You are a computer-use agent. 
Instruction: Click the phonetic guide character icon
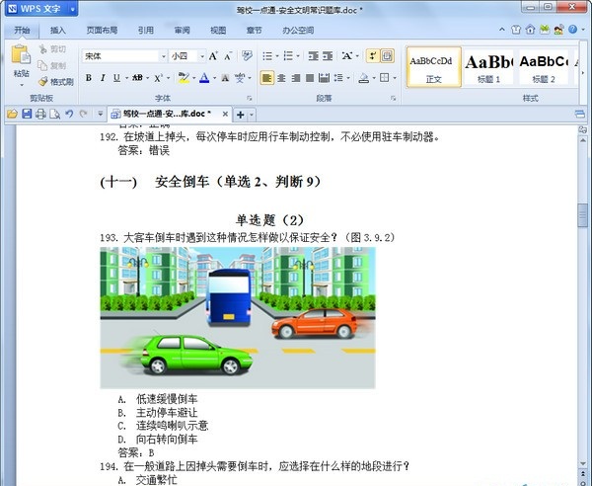click(x=240, y=78)
